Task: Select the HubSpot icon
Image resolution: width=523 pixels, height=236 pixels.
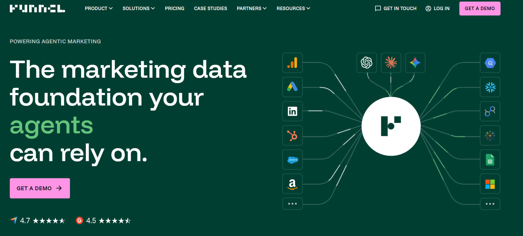Action: [x=292, y=136]
